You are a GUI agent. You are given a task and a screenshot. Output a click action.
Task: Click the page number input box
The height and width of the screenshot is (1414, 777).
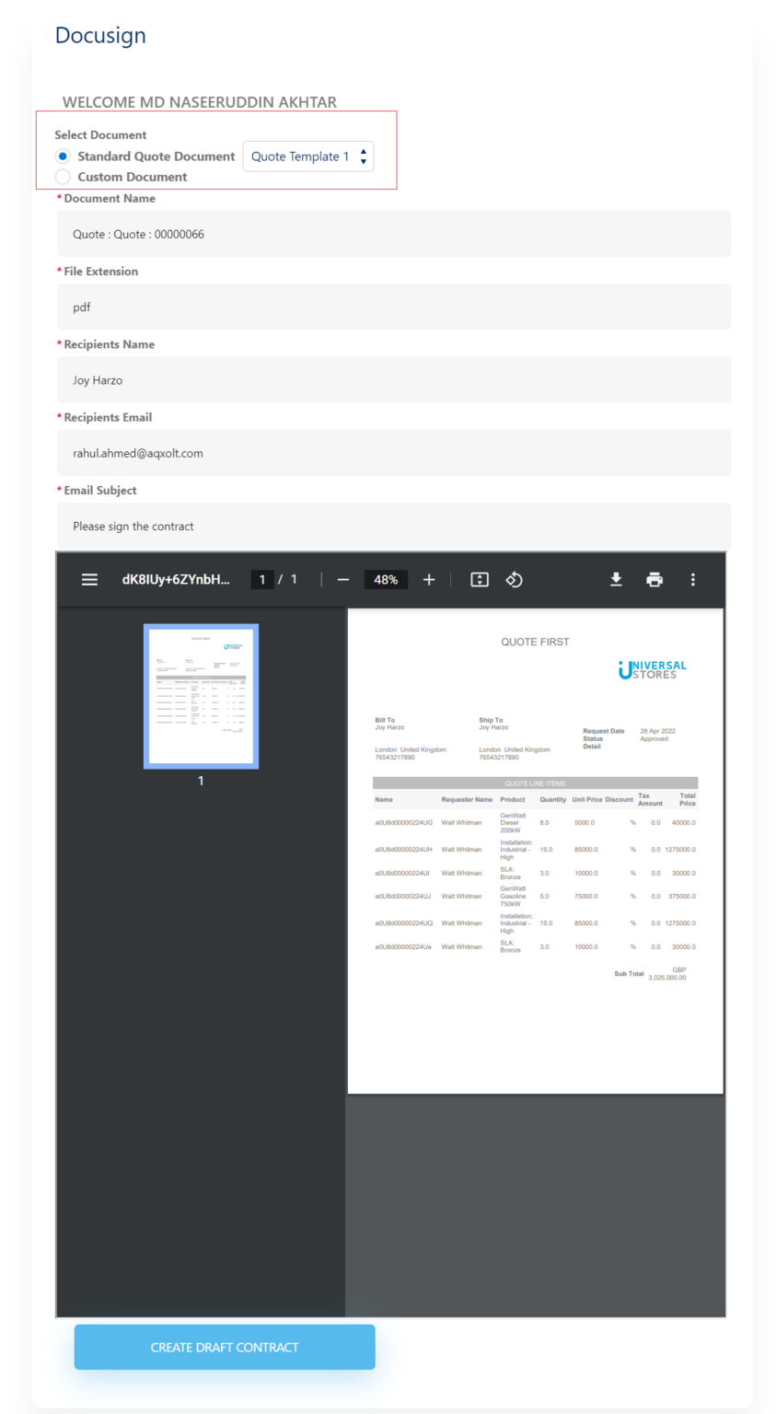[x=262, y=579]
